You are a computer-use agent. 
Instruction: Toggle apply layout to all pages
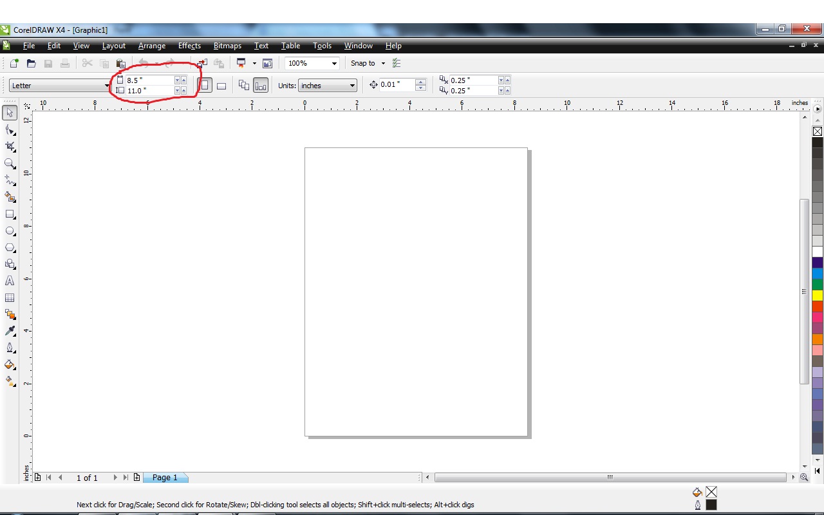pyautogui.click(x=244, y=85)
